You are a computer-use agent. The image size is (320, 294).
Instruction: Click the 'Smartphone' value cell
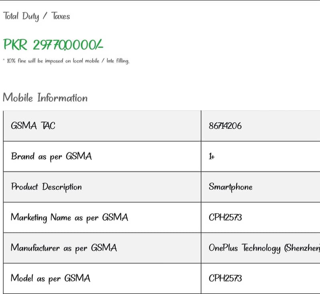(261, 187)
